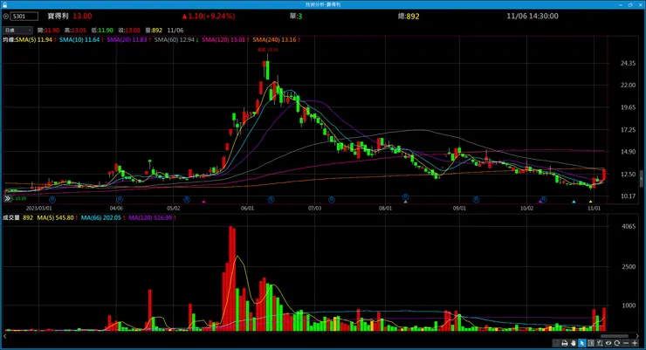Viewport: 646px width, 350px height.
Task: Click the purple triangle marker right of 10/02
Action: [540, 202]
